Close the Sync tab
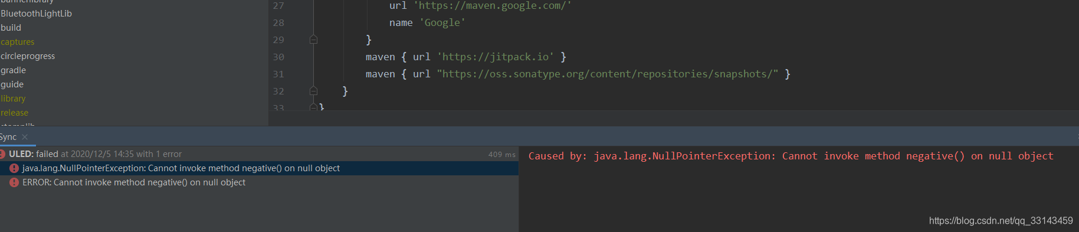The width and height of the screenshot is (1079, 232). point(25,137)
